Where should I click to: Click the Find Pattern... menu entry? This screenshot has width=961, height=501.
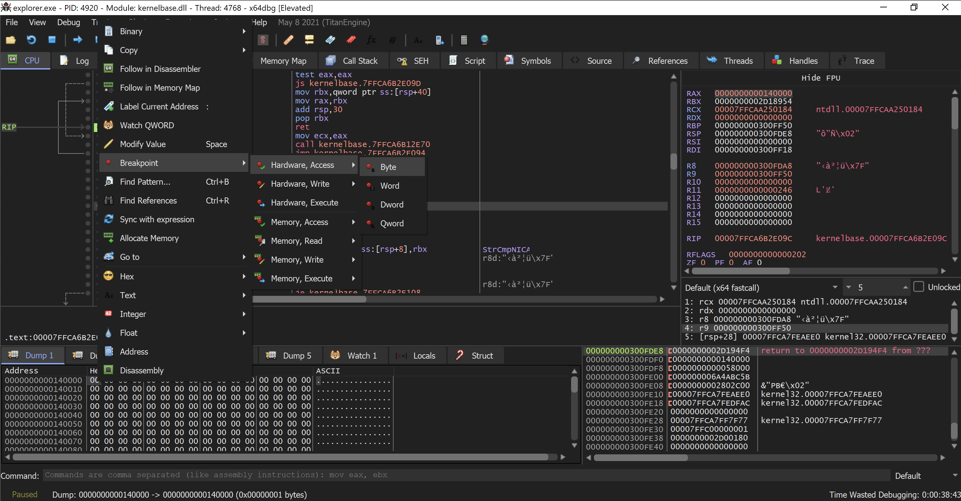click(174, 182)
